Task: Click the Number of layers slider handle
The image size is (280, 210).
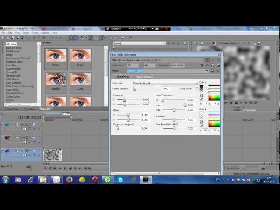Action: click(x=135, y=88)
